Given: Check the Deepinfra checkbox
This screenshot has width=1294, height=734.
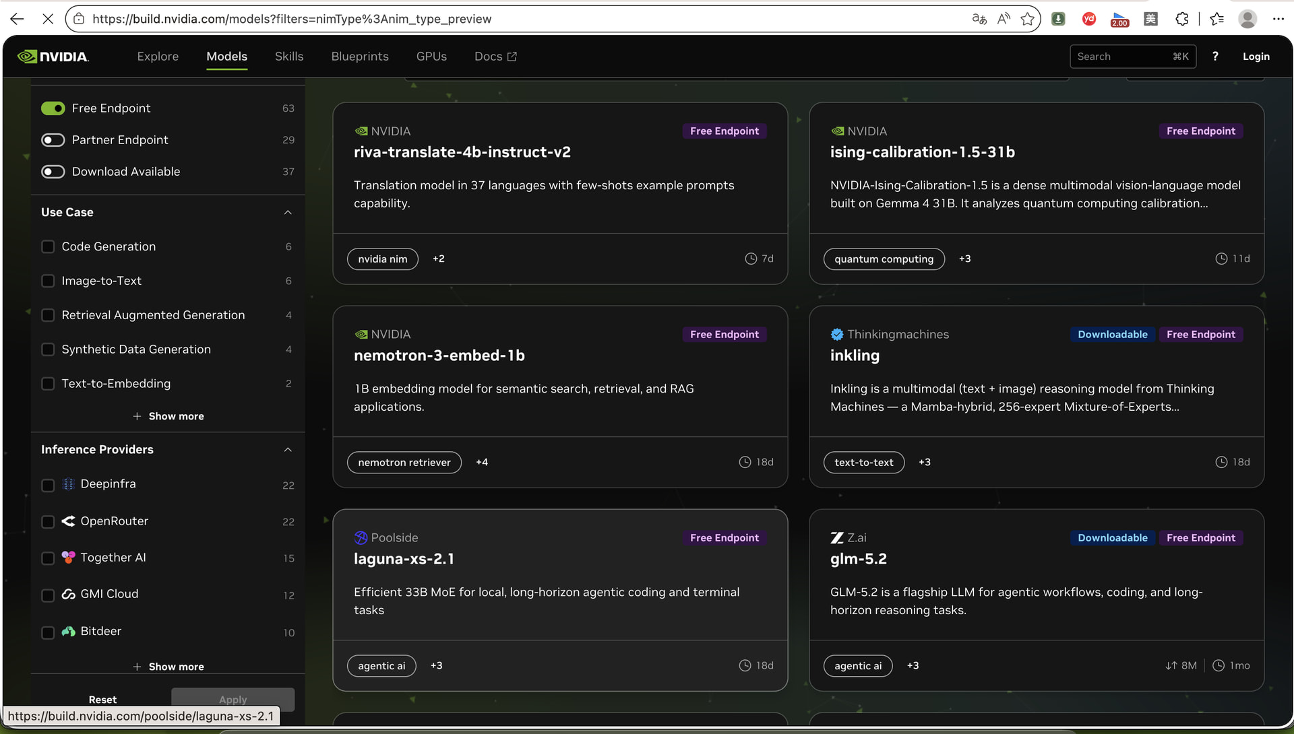Looking at the screenshot, I should pyautogui.click(x=48, y=486).
